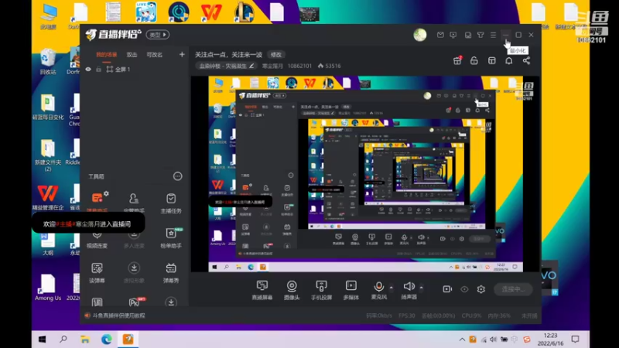This screenshot has height=348, width=619.
Task: Click the 连接中 stream button
Action: pyautogui.click(x=513, y=289)
